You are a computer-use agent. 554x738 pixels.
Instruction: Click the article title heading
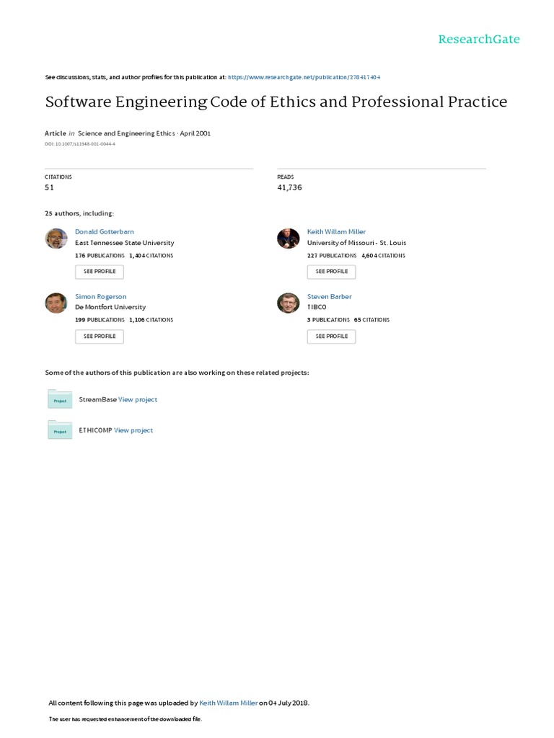[276, 102]
